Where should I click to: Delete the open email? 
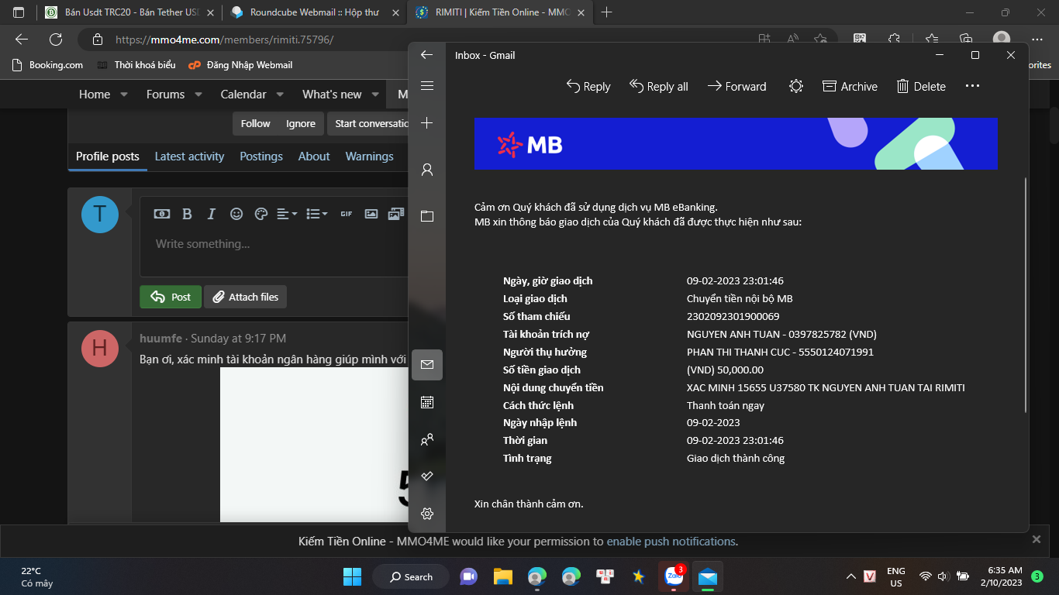[x=921, y=87]
